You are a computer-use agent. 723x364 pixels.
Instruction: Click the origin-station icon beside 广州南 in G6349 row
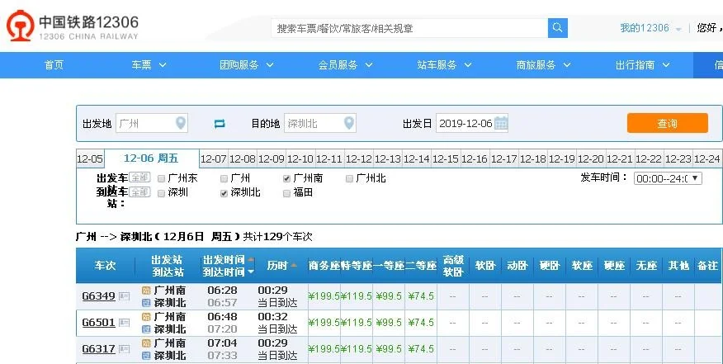[146, 291]
